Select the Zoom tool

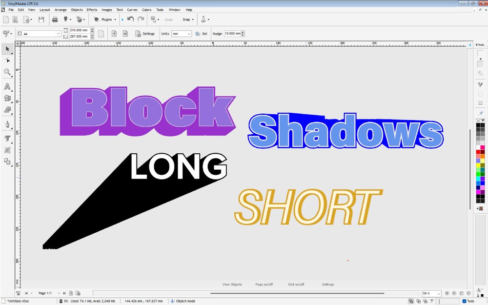(7, 72)
